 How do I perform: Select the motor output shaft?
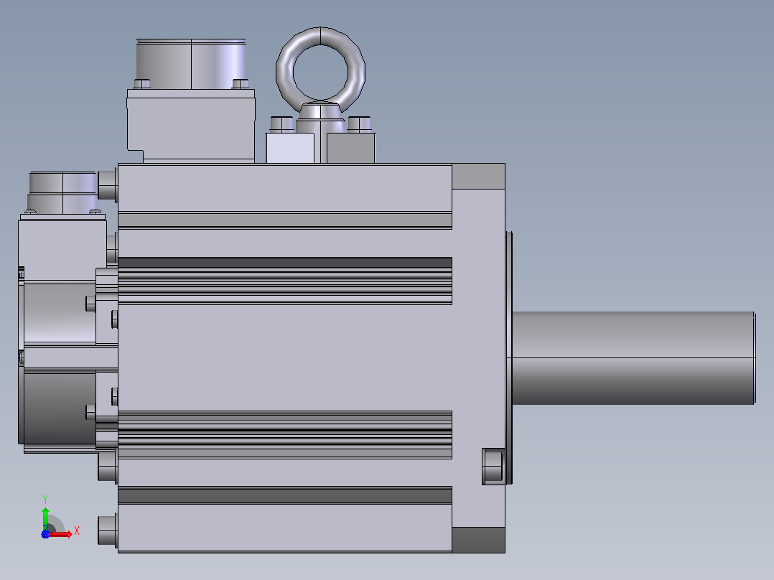[x=633, y=358]
